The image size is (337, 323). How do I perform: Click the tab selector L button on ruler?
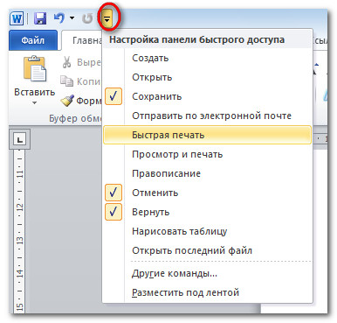[x=20, y=139]
